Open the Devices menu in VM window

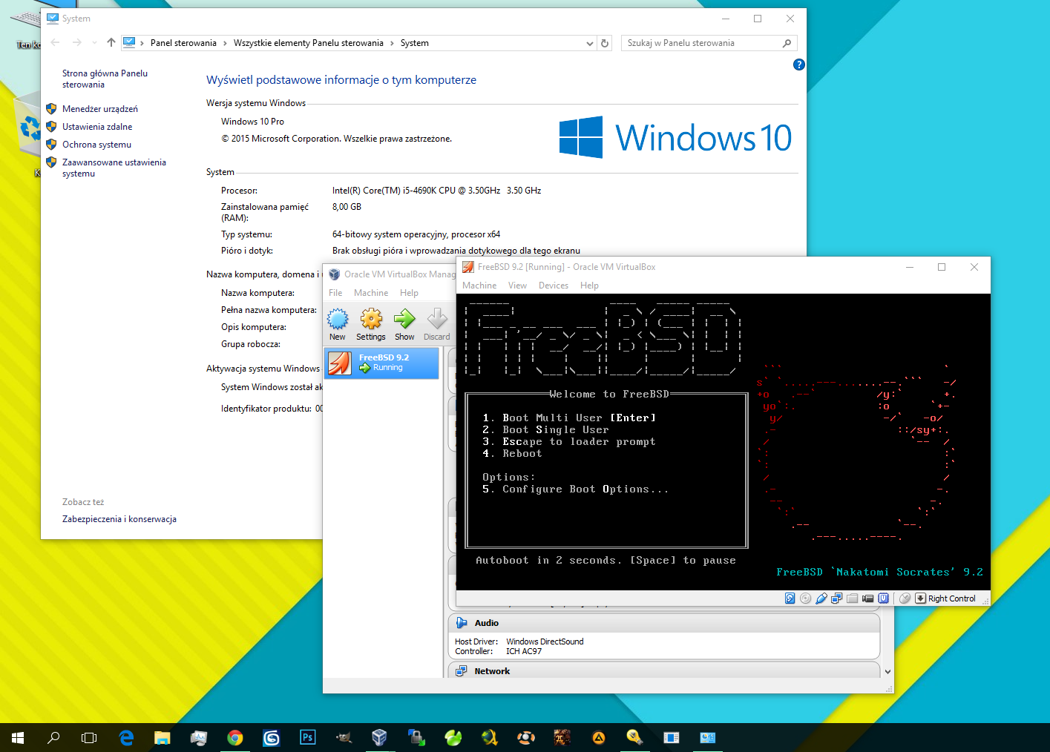[554, 286]
